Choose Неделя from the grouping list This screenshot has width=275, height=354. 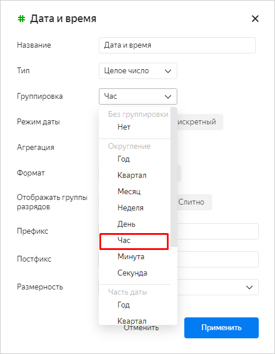click(x=134, y=208)
